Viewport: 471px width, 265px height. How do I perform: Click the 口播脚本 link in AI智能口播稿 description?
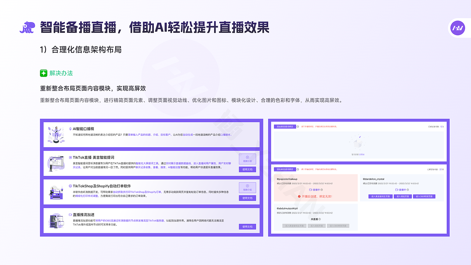[226, 135]
